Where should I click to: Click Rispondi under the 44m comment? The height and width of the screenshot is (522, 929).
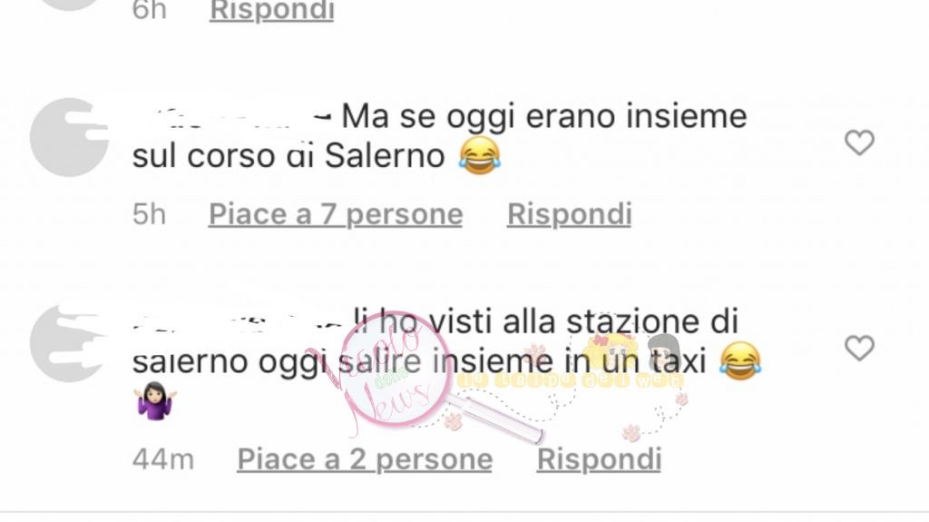[x=599, y=459]
